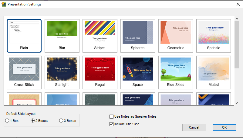This screenshot has height=138, width=243.
Task: Choose the Space rocket theme
Action: click(138, 72)
